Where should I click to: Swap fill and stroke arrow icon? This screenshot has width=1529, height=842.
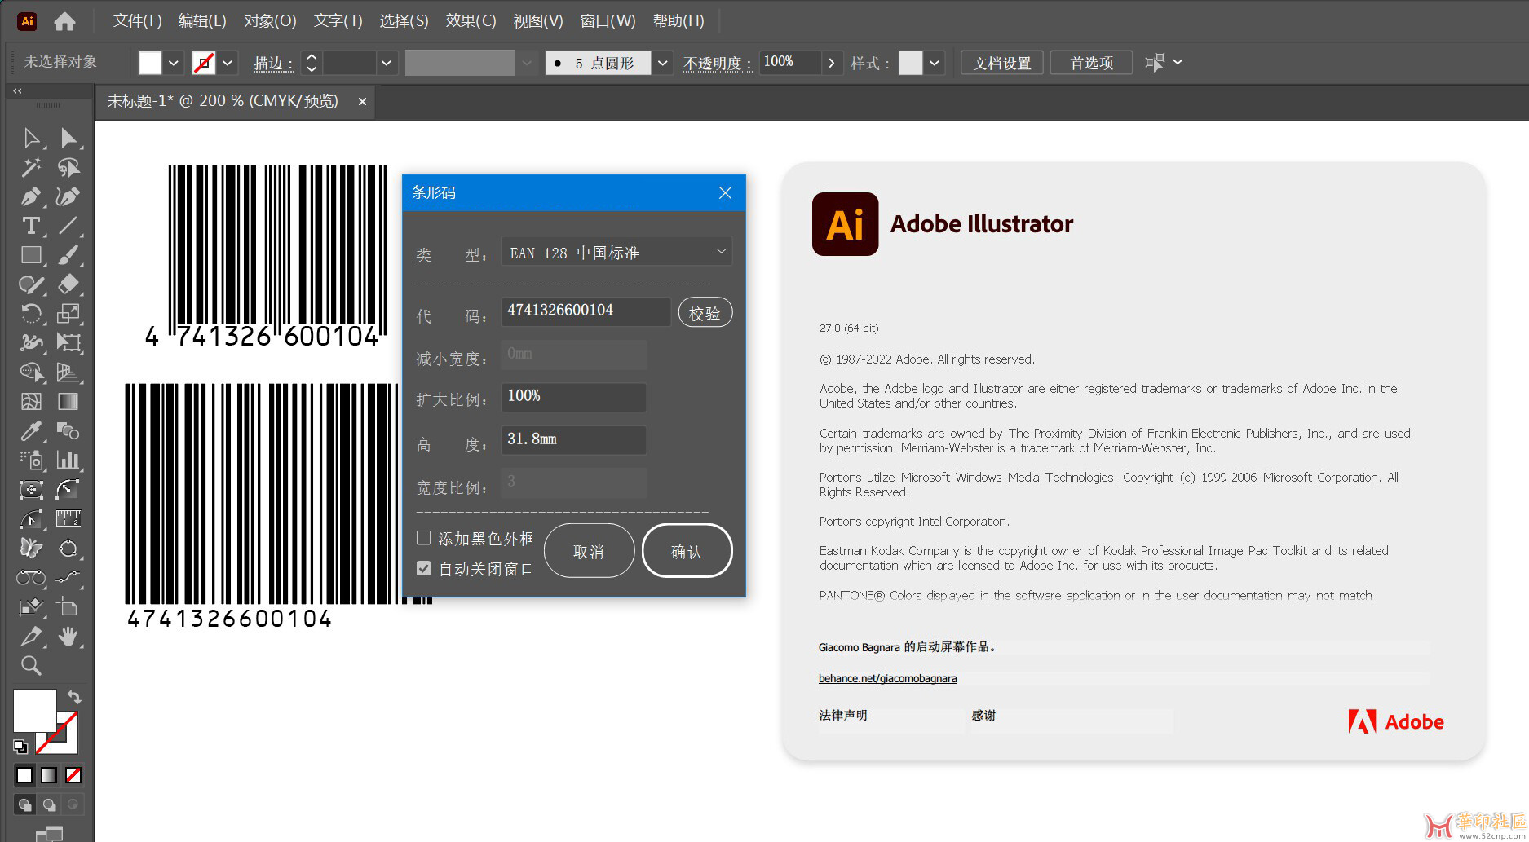tap(74, 697)
